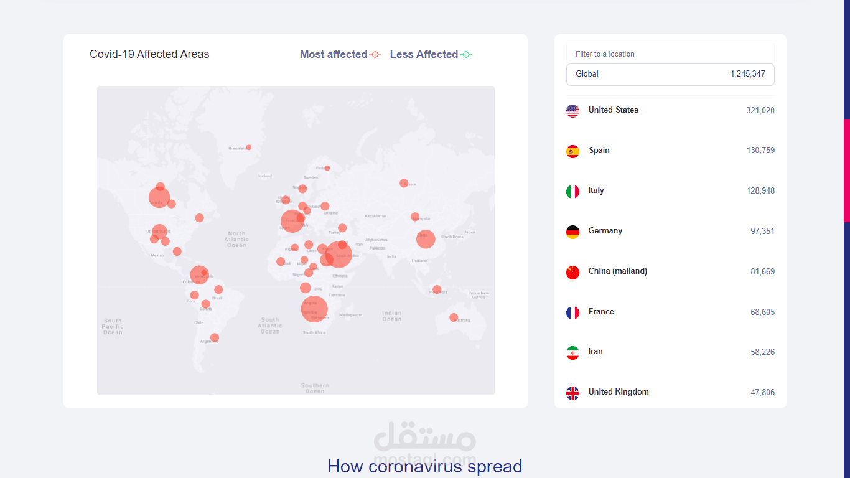Toggle the Less Affected legend marker

point(465,55)
